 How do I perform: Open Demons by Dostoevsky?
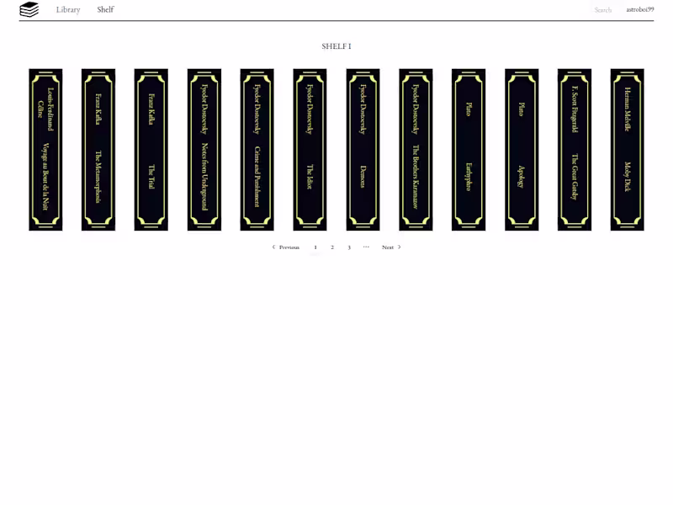click(x=363, y=150)
